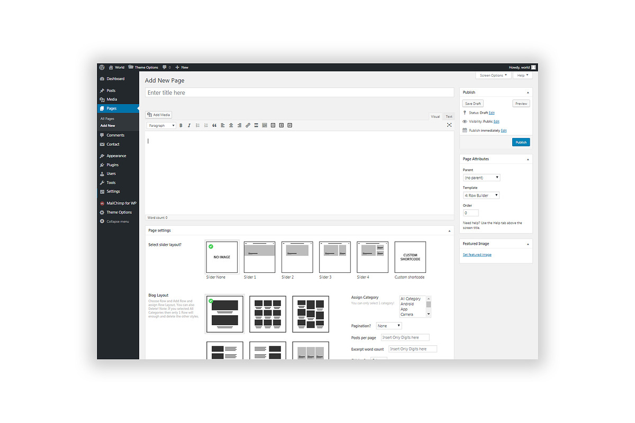Switch to the Text editor tab
635x423 pixels.
[x=449, y=116]
